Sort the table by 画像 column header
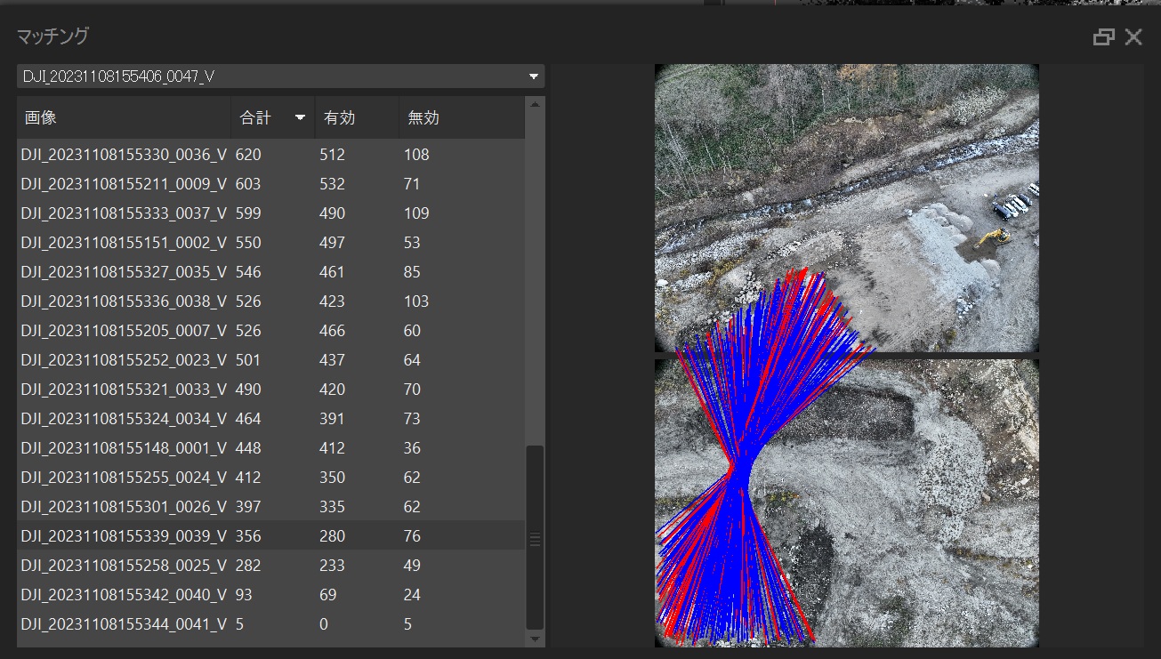 123,117
